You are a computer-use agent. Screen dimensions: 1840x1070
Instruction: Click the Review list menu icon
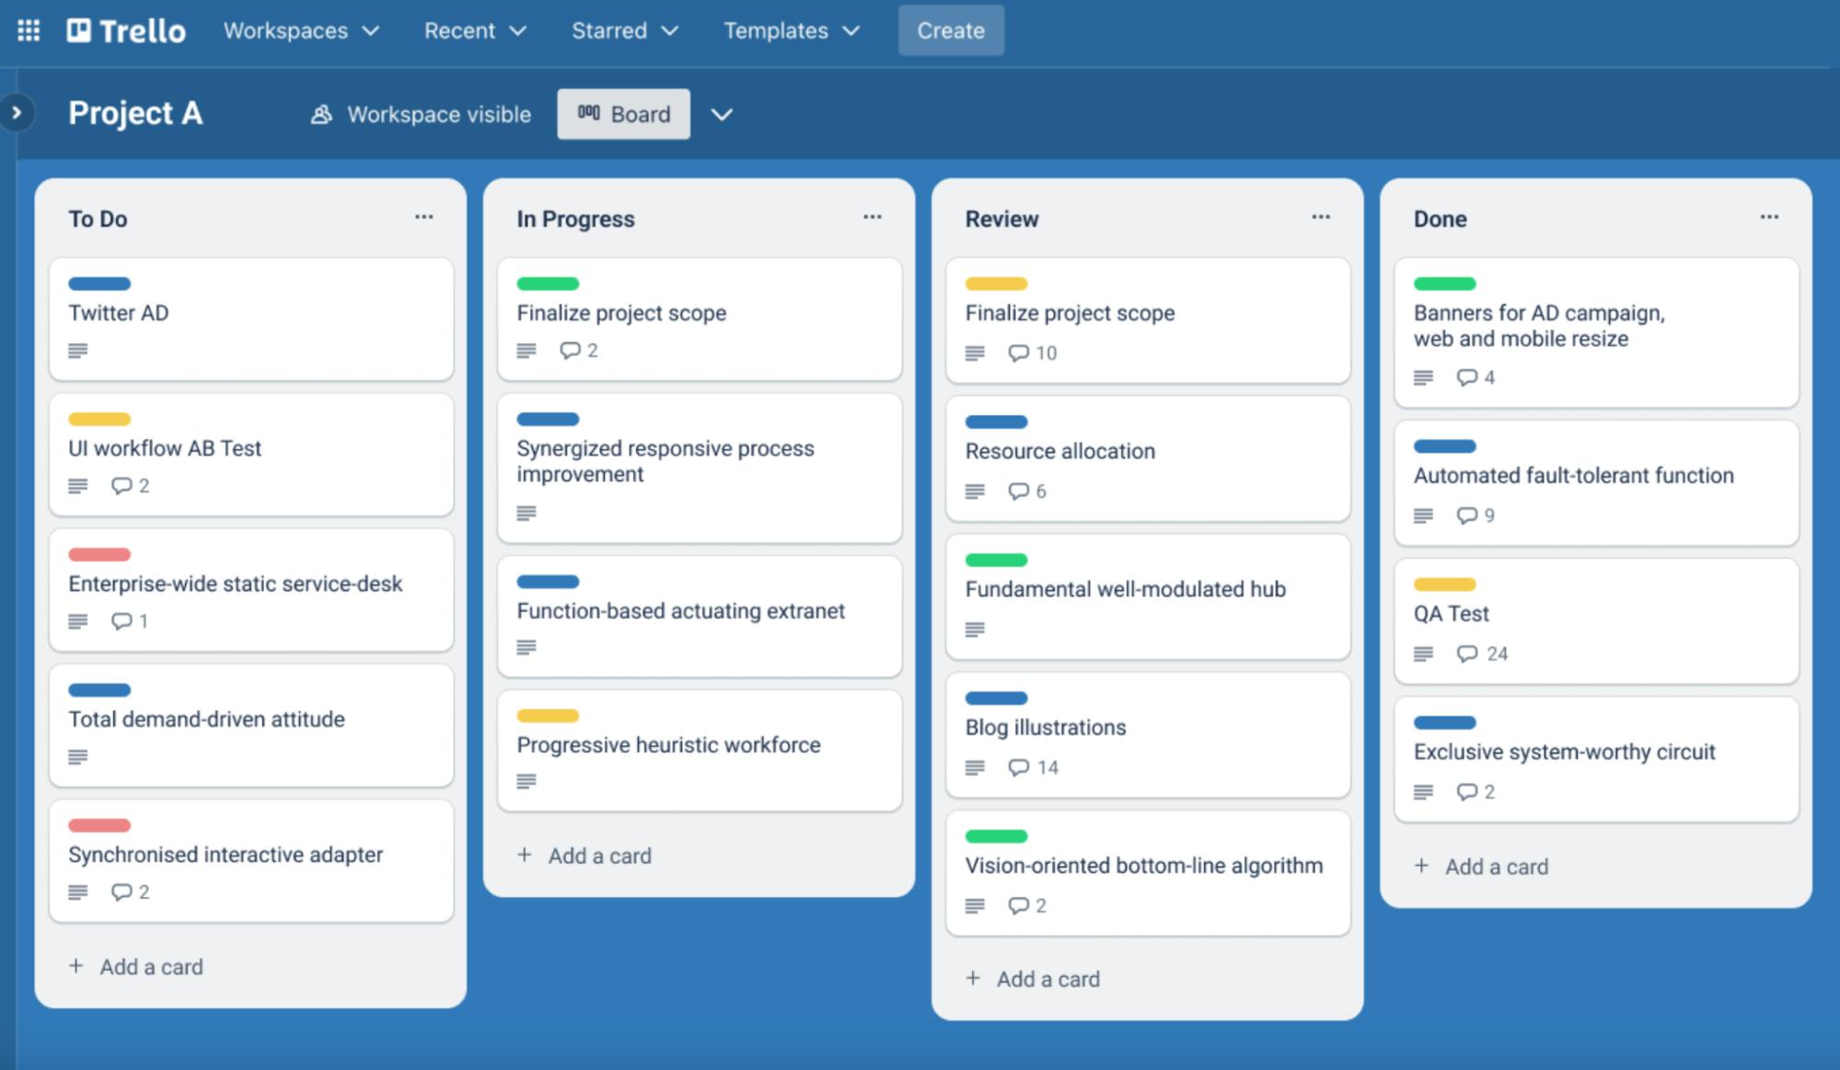(1322, 216)
